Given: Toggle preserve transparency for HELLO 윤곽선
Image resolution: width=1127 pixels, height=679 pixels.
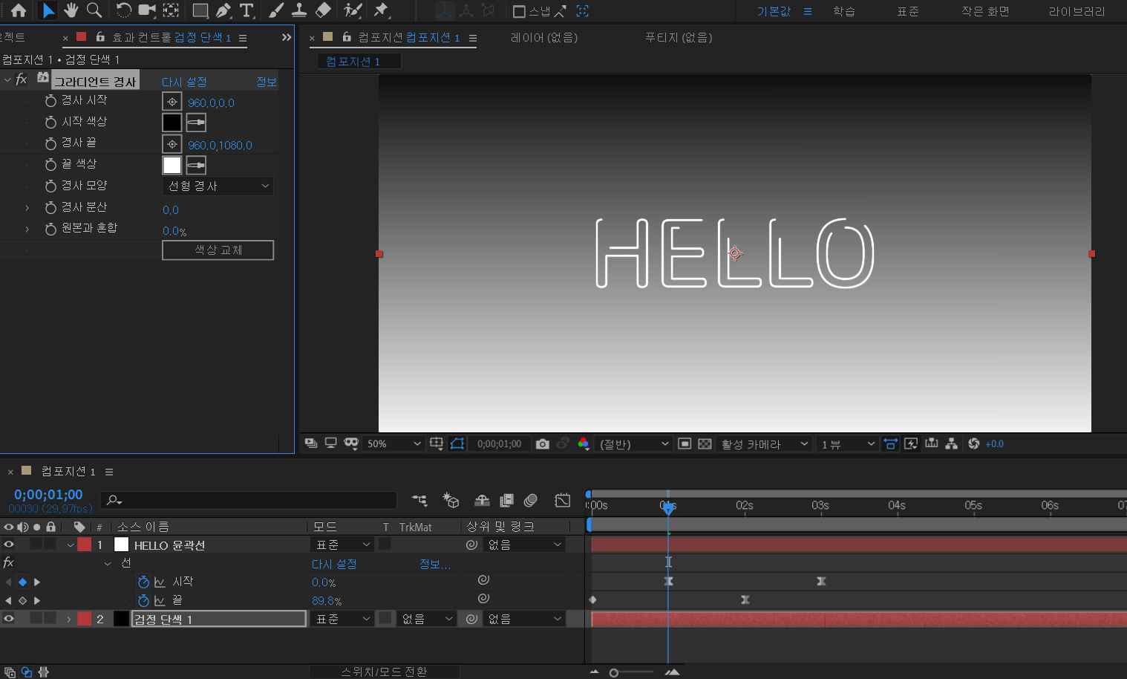Looking at the screenshot, I should coord(385,545).
